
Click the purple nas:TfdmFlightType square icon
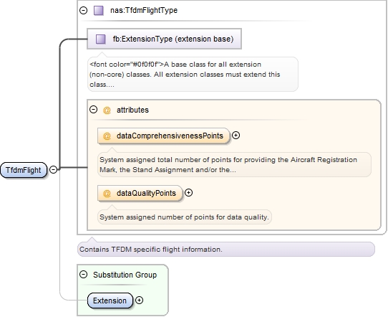click(x=99, y=11)
